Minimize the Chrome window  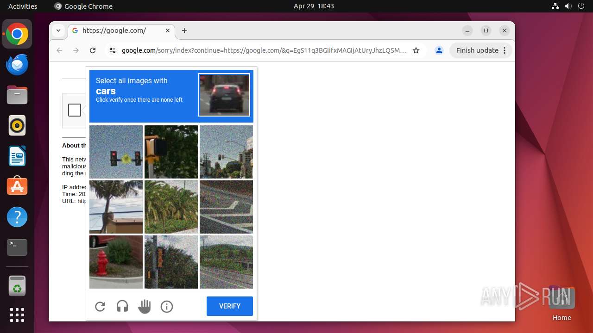(467, 31)
